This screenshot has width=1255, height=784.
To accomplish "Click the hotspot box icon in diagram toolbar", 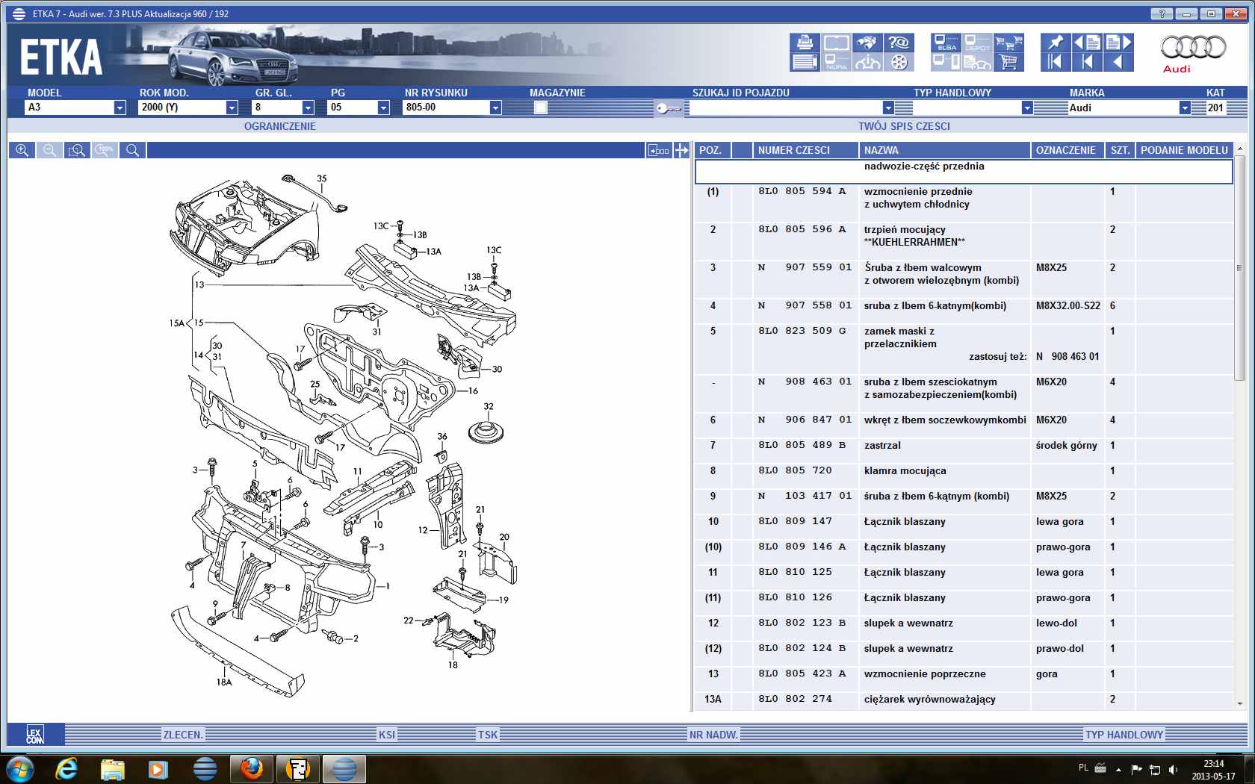I will point(659,150).
